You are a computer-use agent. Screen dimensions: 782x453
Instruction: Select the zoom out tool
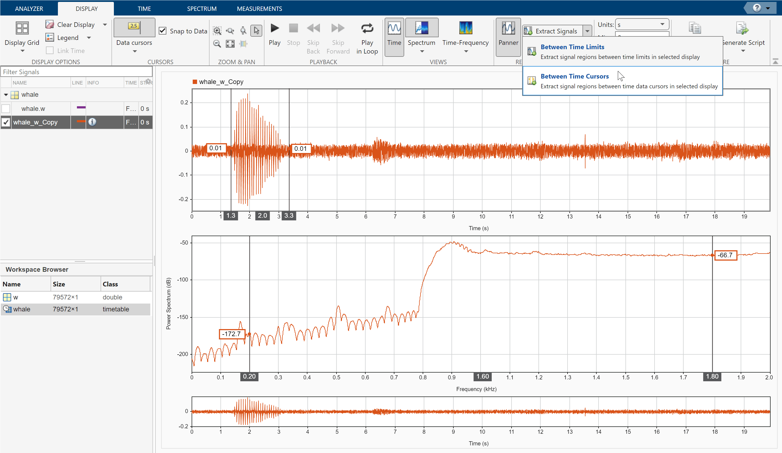(217, 44)
